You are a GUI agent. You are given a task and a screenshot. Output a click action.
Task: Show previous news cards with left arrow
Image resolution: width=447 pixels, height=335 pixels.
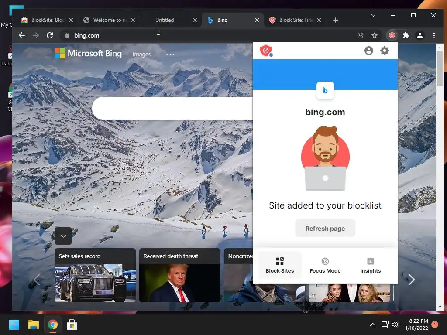(36, 280)
